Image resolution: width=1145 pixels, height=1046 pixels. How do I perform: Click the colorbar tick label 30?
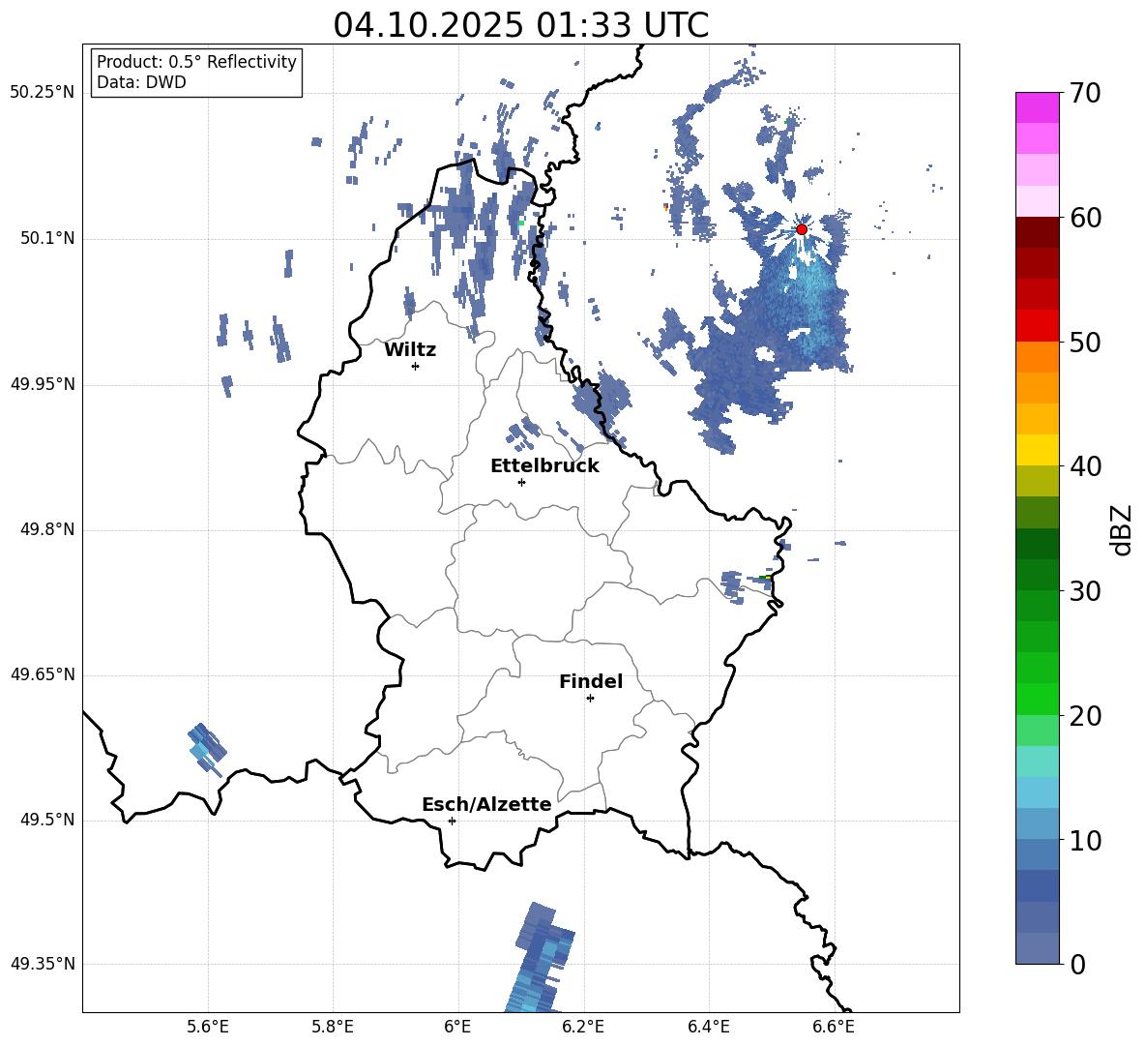pyautogui.click(x=1085, y=591)
